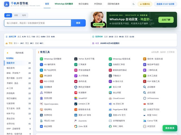The height and width of the screenshot is (135, 181).
Task: Open the 外贸收款 nav item
Action: pos(98,4)
